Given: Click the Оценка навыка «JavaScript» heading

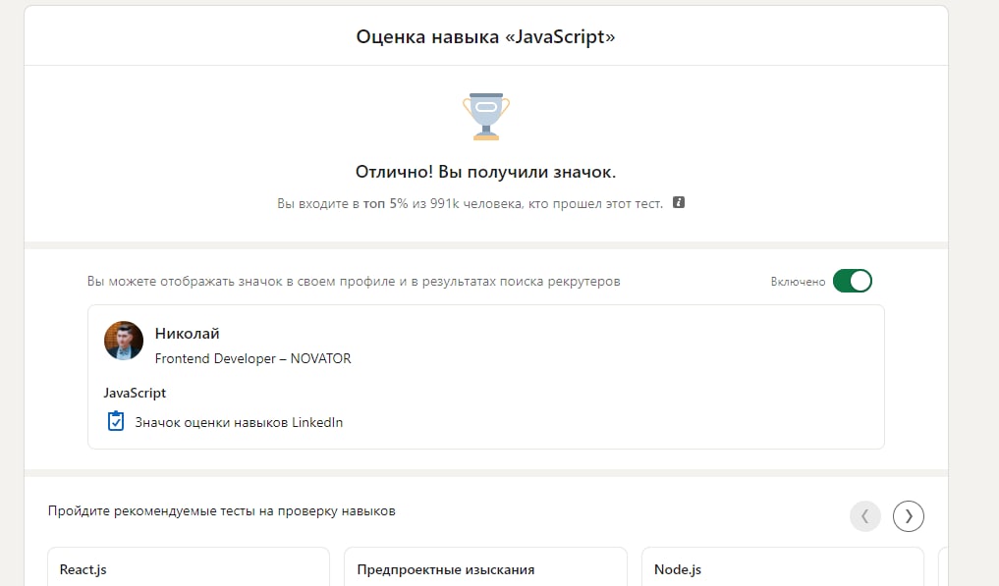Looking at the screenshot, I should (x=485, y=37).
